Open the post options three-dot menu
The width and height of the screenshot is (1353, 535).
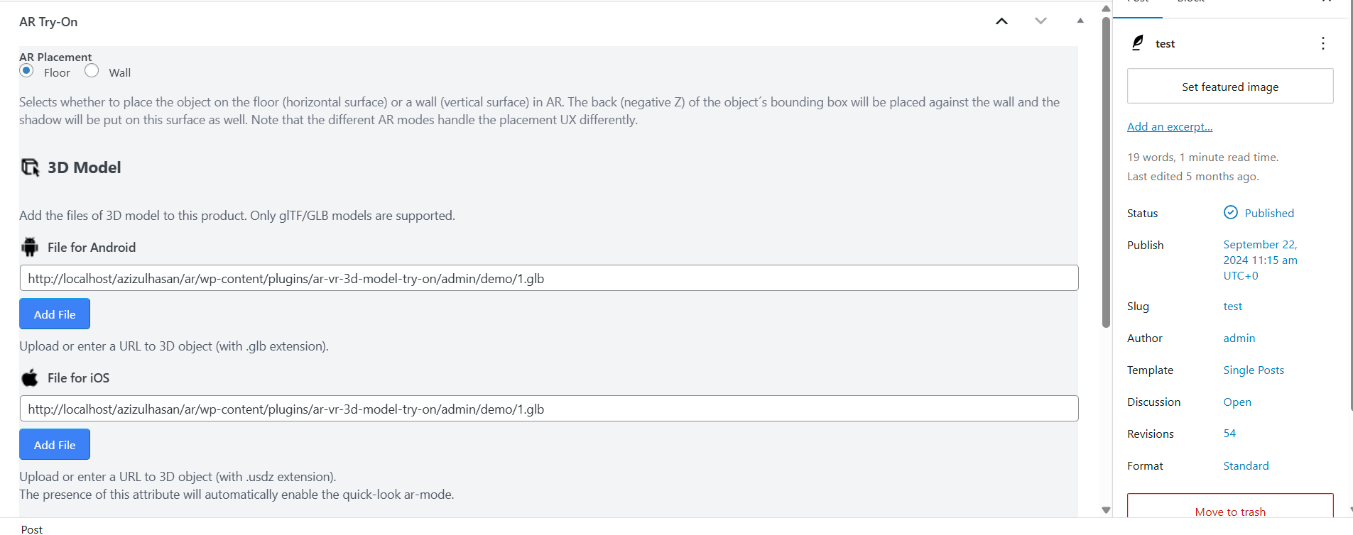(1322, 43)
